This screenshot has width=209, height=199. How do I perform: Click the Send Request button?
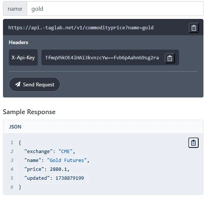click(34, 84)
